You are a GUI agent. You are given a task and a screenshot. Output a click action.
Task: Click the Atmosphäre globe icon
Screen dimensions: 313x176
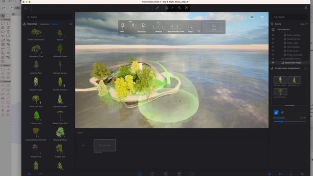click(273, 29)
